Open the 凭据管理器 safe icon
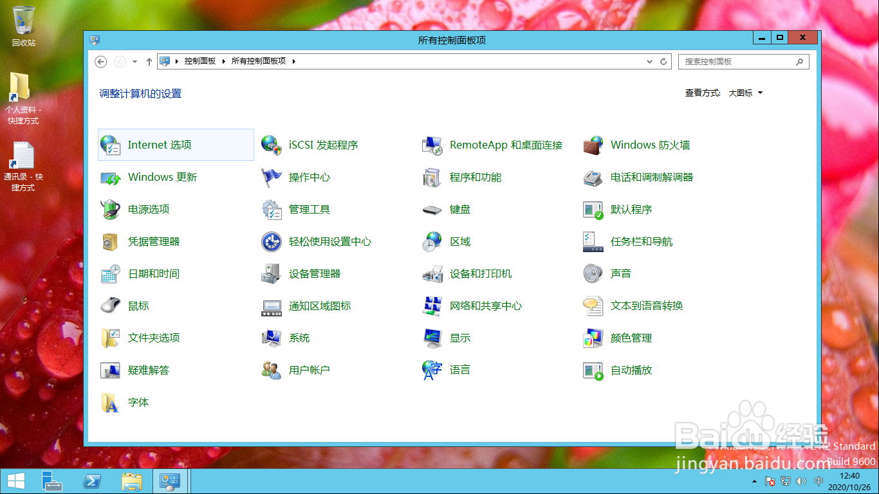 click(111, 242)
